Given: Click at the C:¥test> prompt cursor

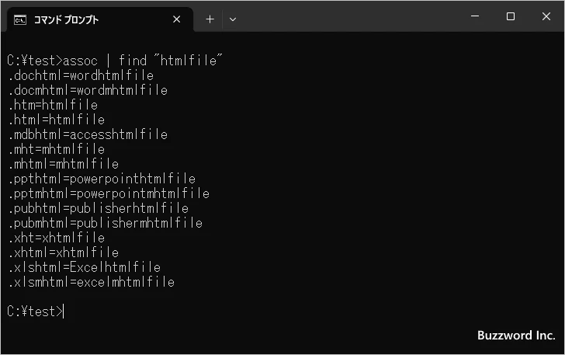Looking at the screenshot, I should tap(64, 311).
